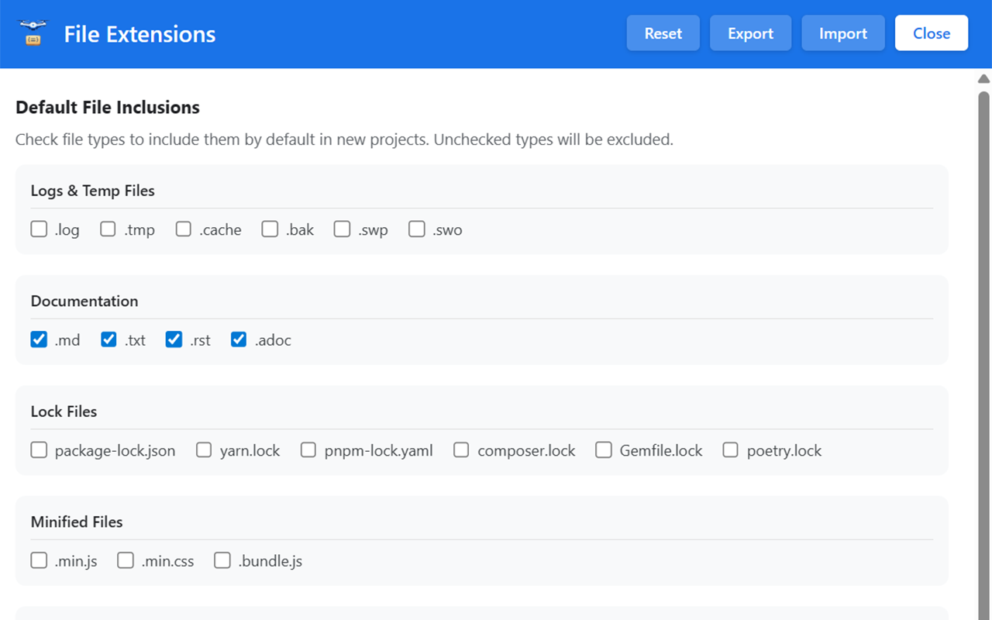992x620 pixels.
Task: Uncheck the .rst file type
Action: pyautogui.click(x=174, y=339)
